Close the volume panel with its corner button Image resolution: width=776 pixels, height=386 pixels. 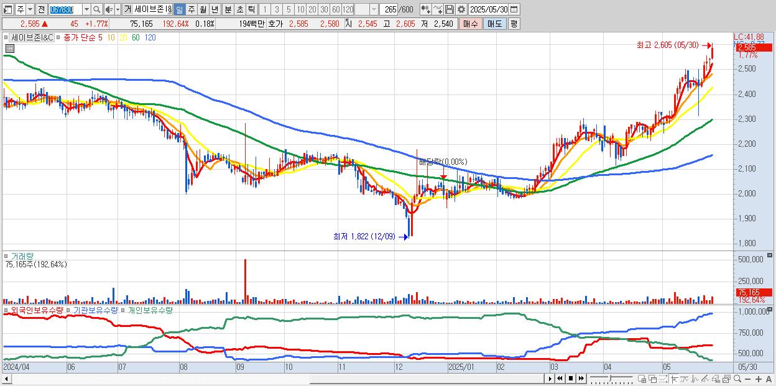pos(770,255)
